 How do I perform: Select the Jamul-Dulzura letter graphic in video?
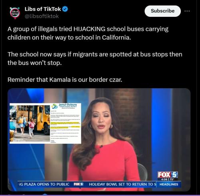(66, 123)
